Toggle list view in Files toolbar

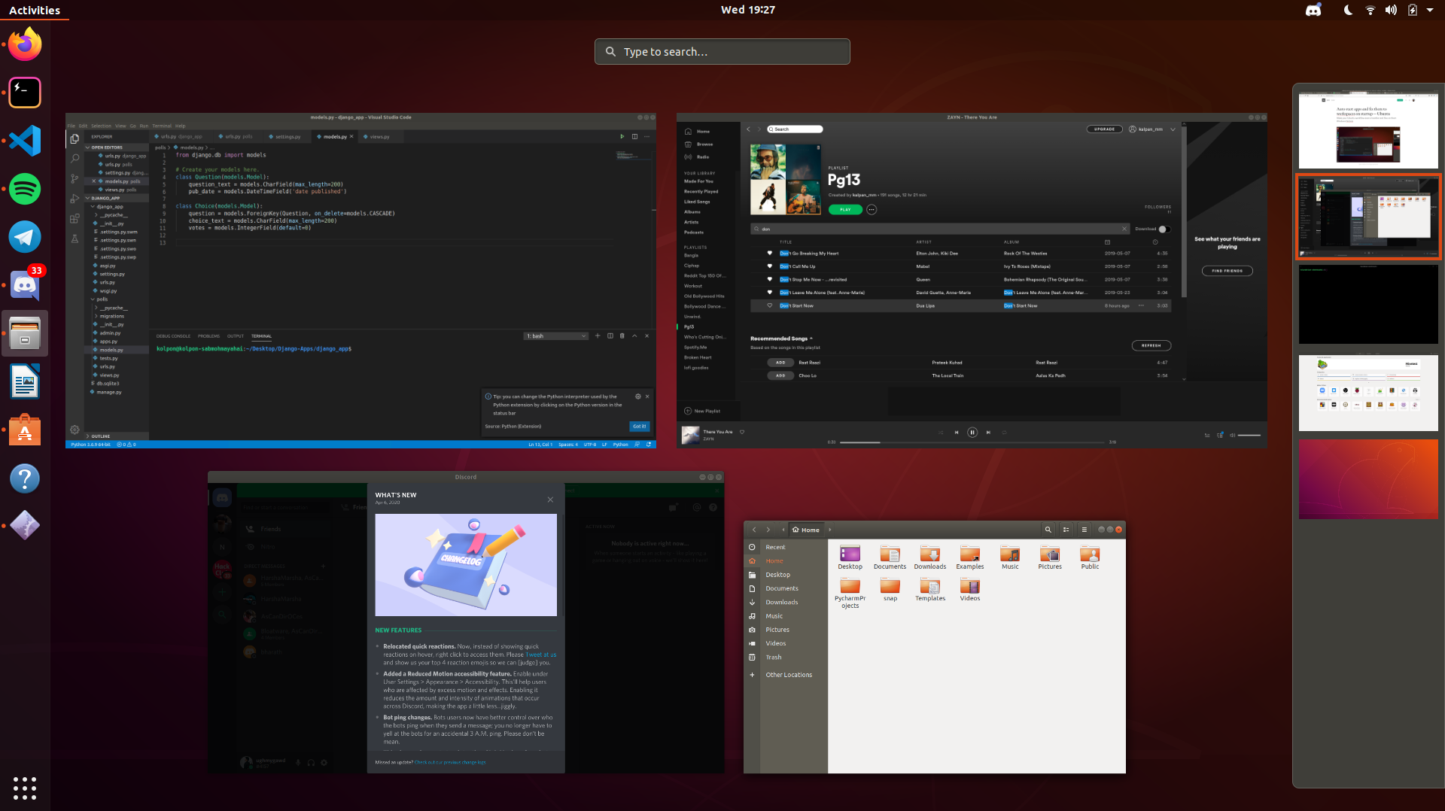click(x=1066, y=530)
